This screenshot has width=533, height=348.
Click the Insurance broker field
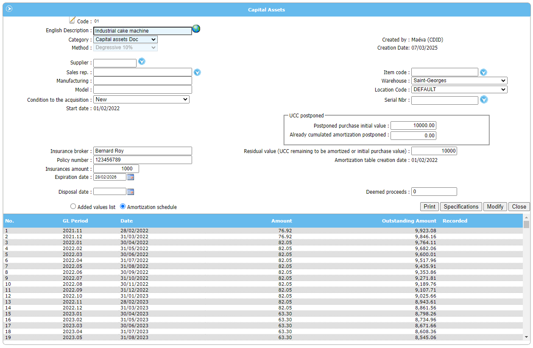coord(142,151)
